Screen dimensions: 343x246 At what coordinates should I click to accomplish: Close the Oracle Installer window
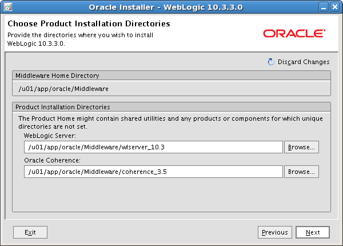pos(335,6)
